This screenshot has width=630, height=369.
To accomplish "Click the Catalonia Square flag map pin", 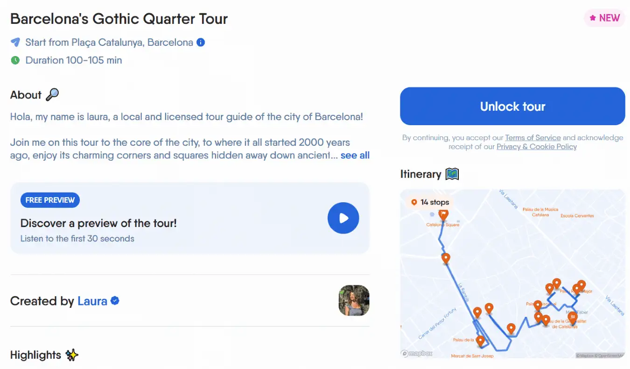I will tap(443, 214).
